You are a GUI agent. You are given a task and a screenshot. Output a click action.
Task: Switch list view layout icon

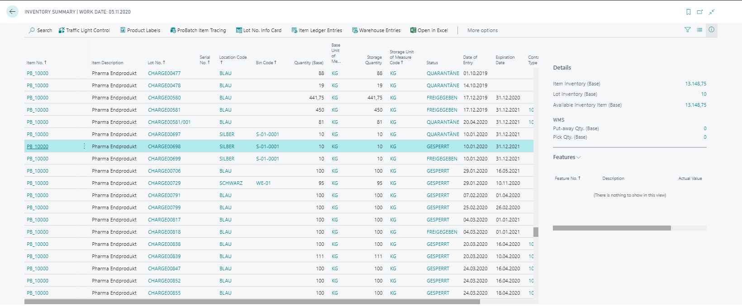click(x=699, y=30)
